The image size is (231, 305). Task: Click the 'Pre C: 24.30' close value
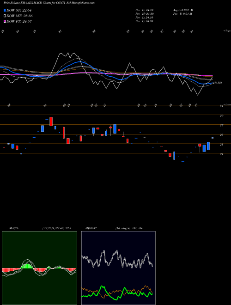click(144, 21)
